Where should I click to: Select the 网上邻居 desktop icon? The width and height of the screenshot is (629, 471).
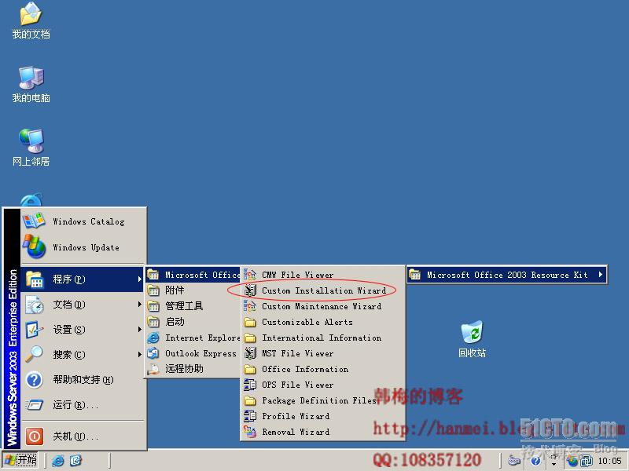click(31, 148)
